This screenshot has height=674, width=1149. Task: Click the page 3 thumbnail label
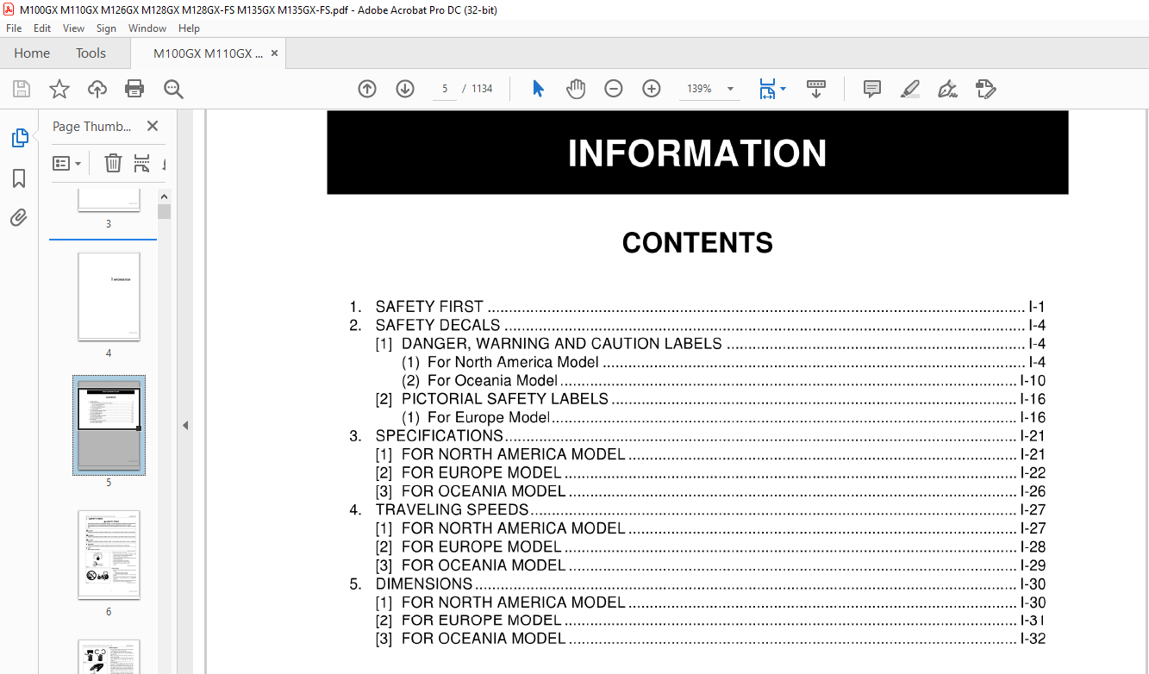(109, 224)
